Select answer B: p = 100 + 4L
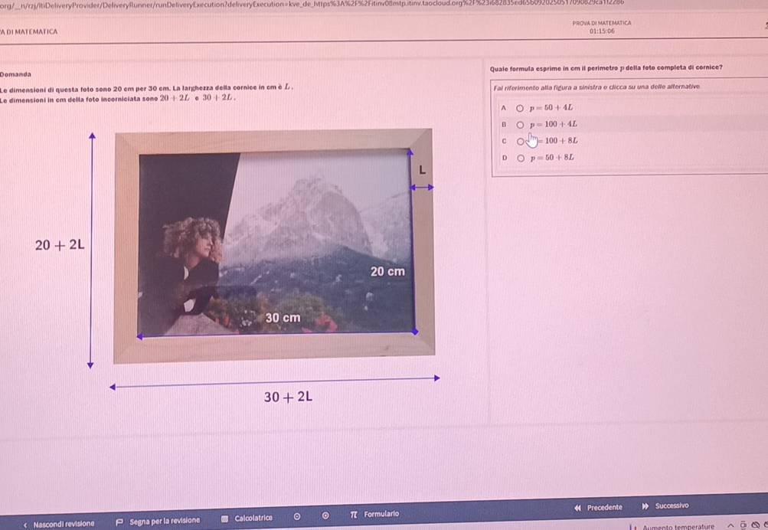Screen dimensions: 768x530 point(520,124)
